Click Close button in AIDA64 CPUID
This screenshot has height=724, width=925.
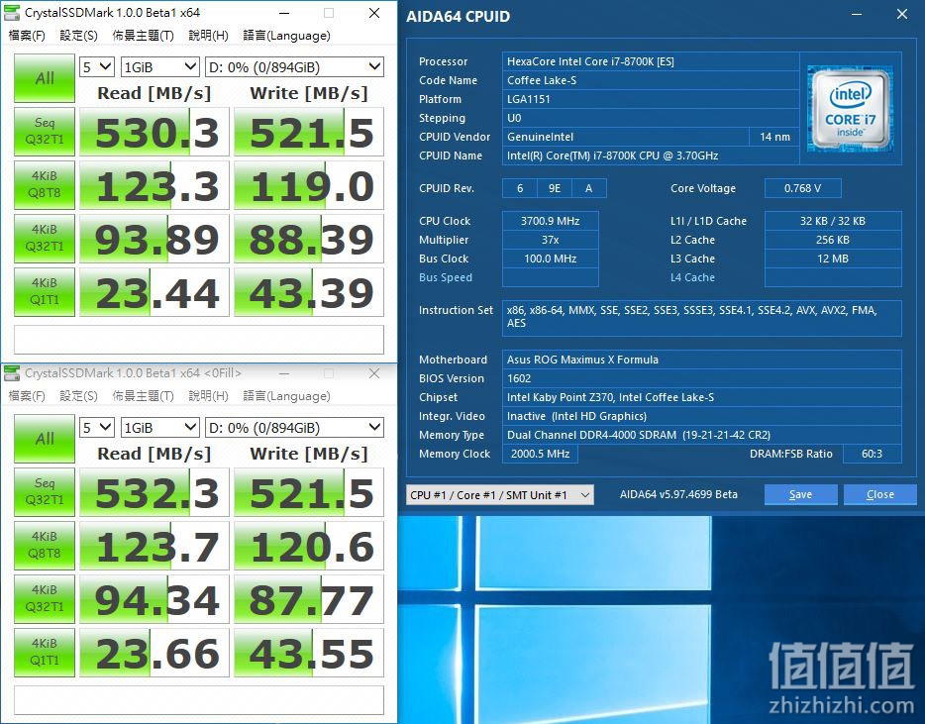[880, 494]
